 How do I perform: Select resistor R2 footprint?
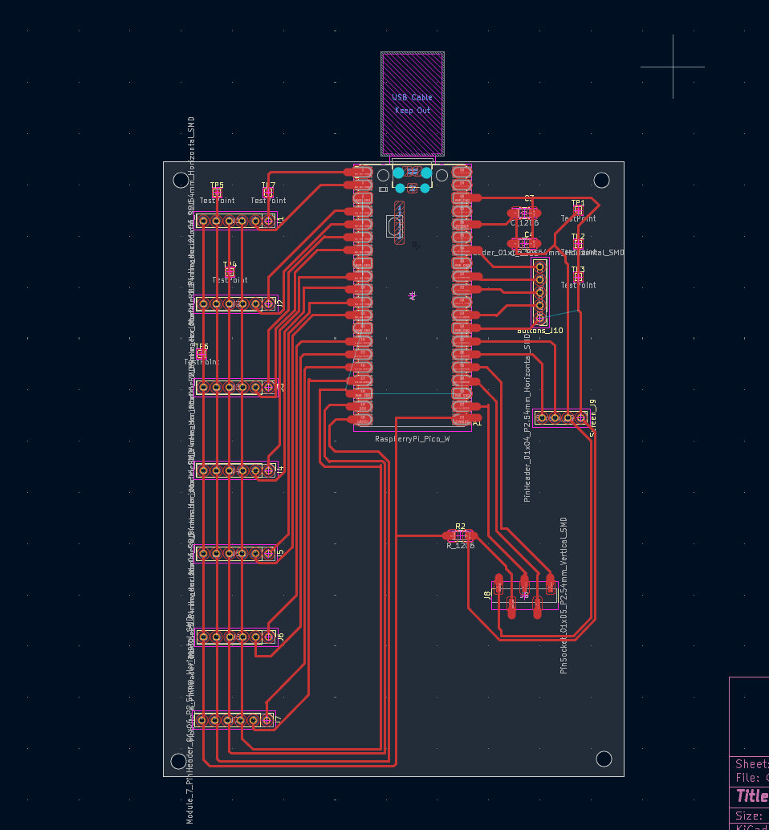[460, 535]
